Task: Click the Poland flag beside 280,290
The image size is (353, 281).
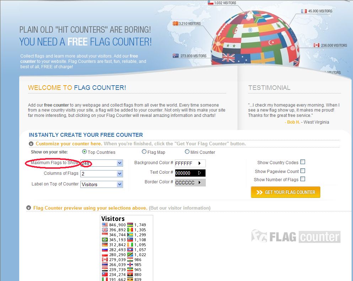Action: [105, 254]
